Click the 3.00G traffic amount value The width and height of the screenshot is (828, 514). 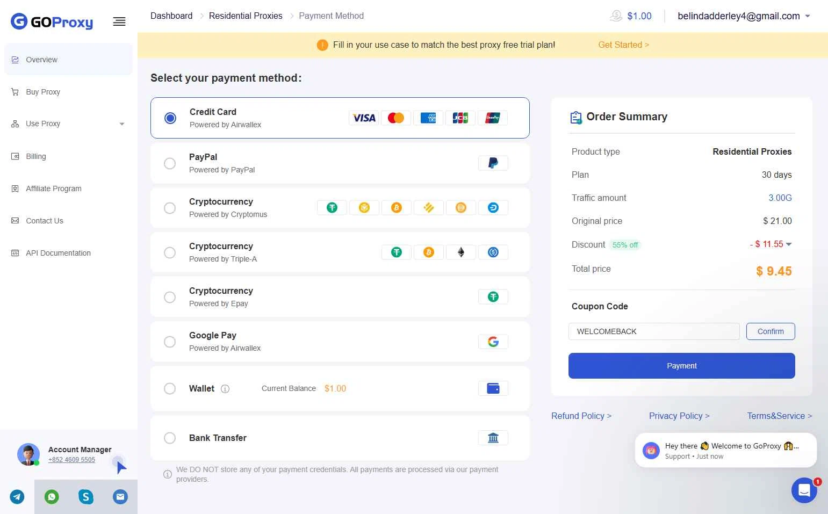click(780, 198)
